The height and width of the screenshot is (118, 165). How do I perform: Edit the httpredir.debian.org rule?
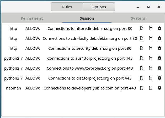pos(142,29)
